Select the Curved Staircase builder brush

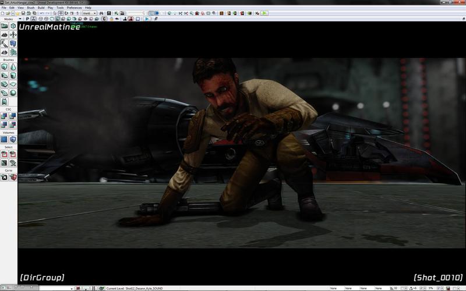[5, 76]
